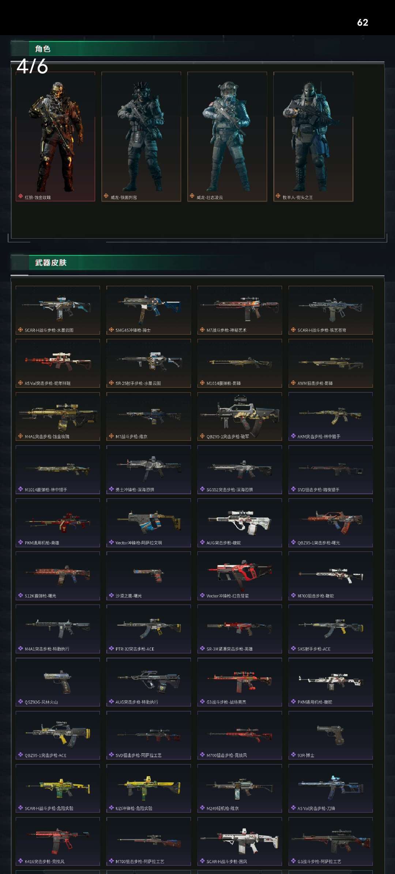
Task: Click the gold rarity icon beside 牧羊人-街头之王
Action: (x=278, y=196)
